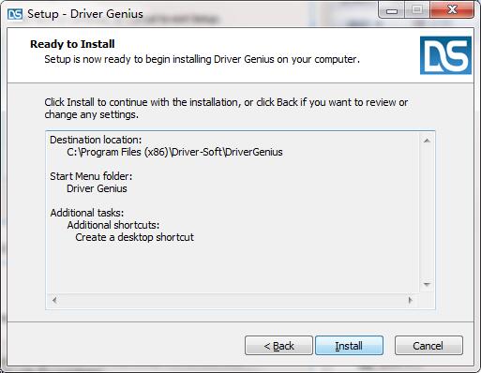Click the "Ready to Install" heading
Screen dimensions: 481x373
pyautogui.click(x=72, y=44)
